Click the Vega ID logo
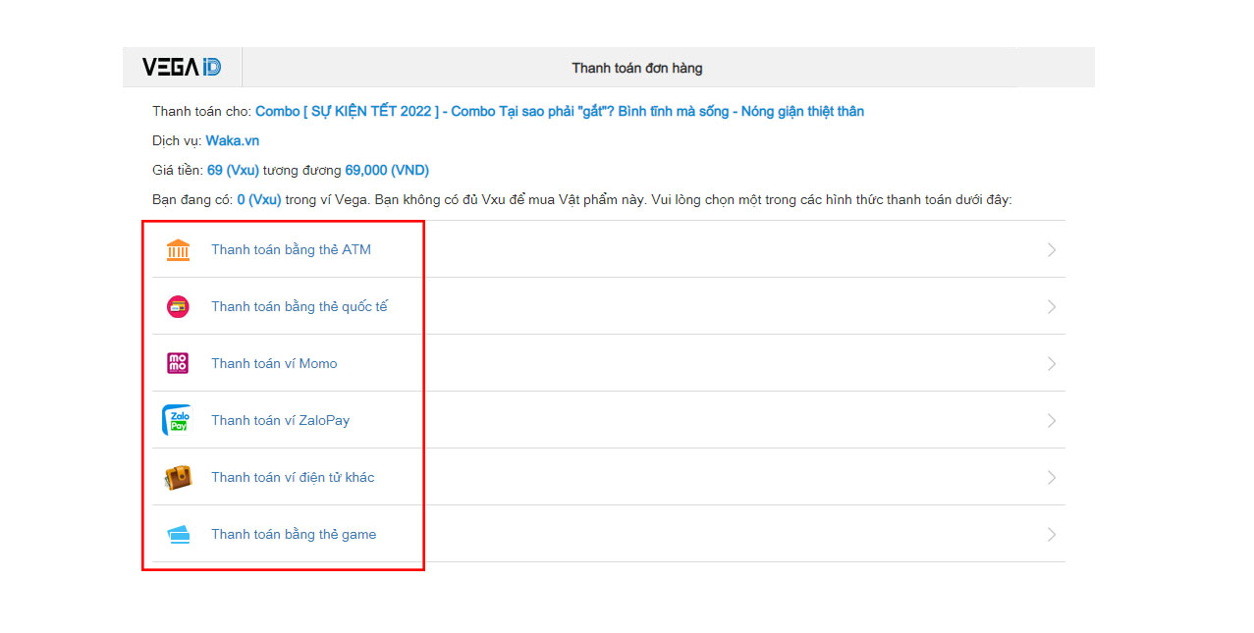 click(182, 68)
